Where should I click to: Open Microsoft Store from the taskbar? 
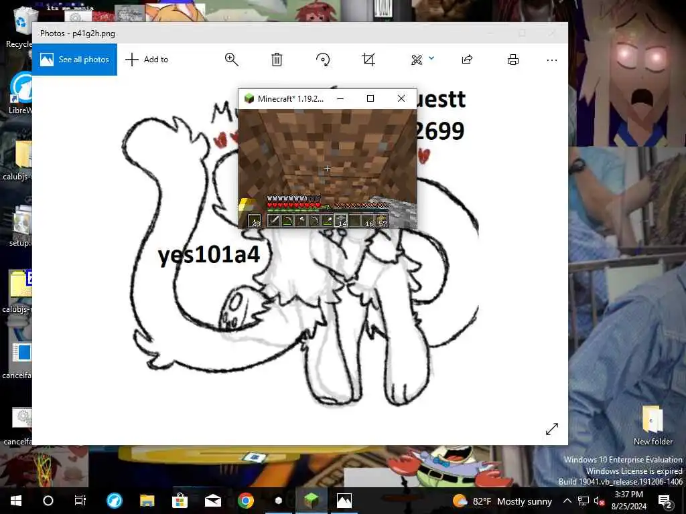point(180,501)
